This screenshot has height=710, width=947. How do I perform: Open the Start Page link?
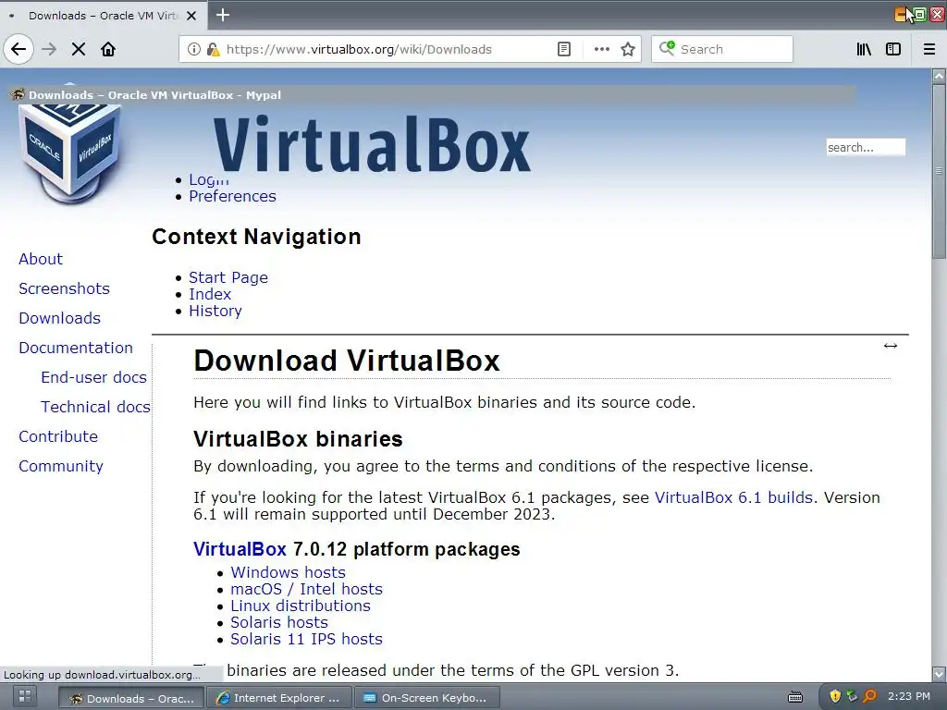pyautogui.click(x=228, y=277)
